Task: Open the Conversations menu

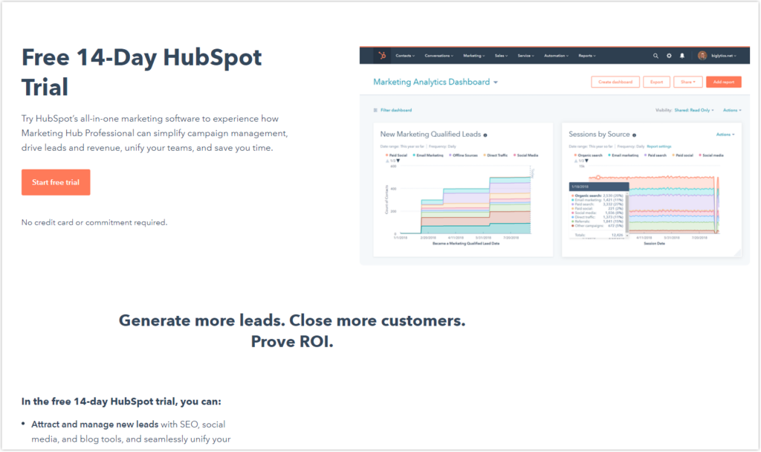Action: click(x=438, y=56)
